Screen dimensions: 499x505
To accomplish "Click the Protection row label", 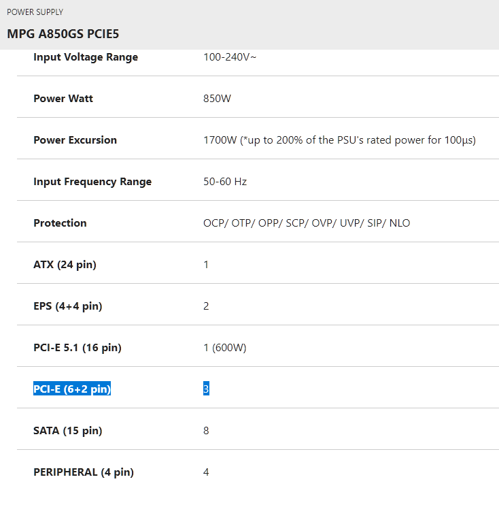I will pyautogui.click(x=60, y=223).
